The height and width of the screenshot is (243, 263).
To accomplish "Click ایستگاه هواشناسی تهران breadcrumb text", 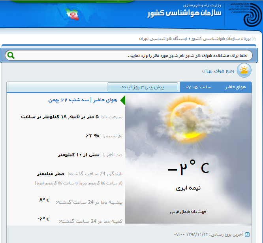I will click(x=163, y=39).
